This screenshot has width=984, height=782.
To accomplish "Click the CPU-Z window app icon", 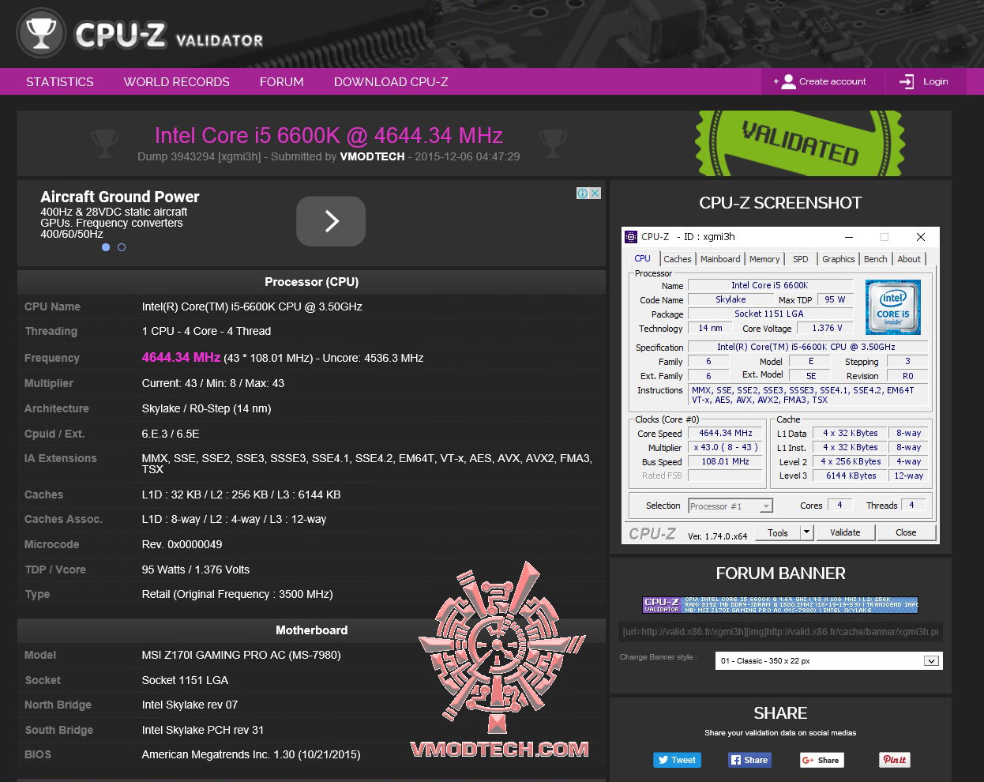I will pyautogui.click(x=630, y=237).
